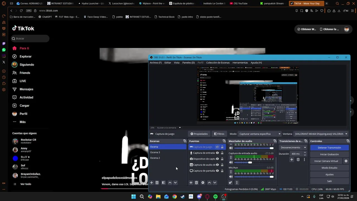Open virtual camera settings gear

[346, 161]
